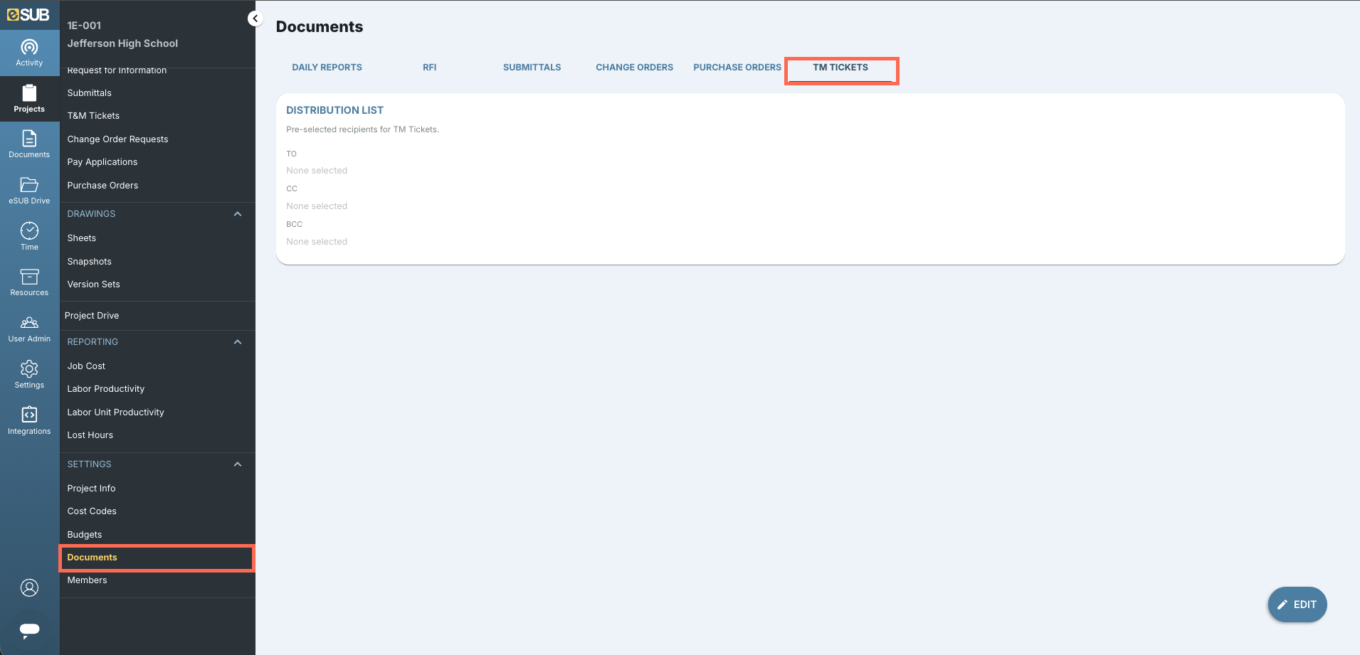
Task: Open Pay Applications
Action: click(x=102, y=162)
